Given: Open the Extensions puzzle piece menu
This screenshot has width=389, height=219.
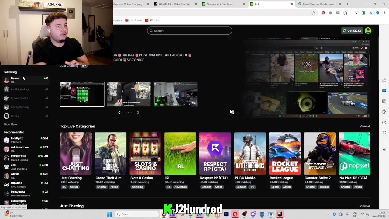Looking at the screenshot, I should pyautogui.click(x=345, y=13).
